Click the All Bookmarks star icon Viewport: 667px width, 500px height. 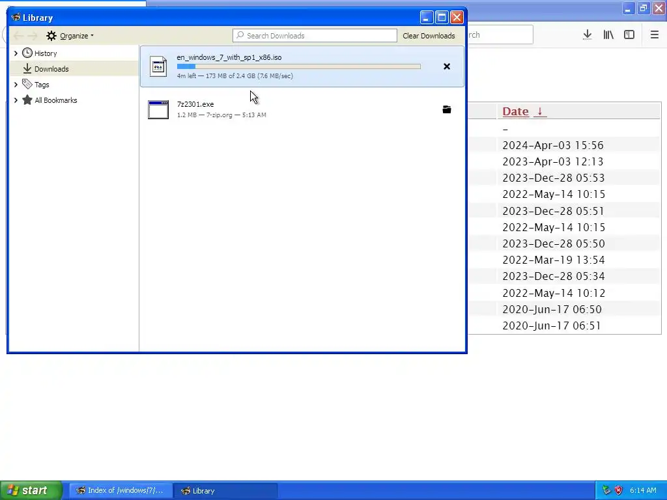pos(27,100)
